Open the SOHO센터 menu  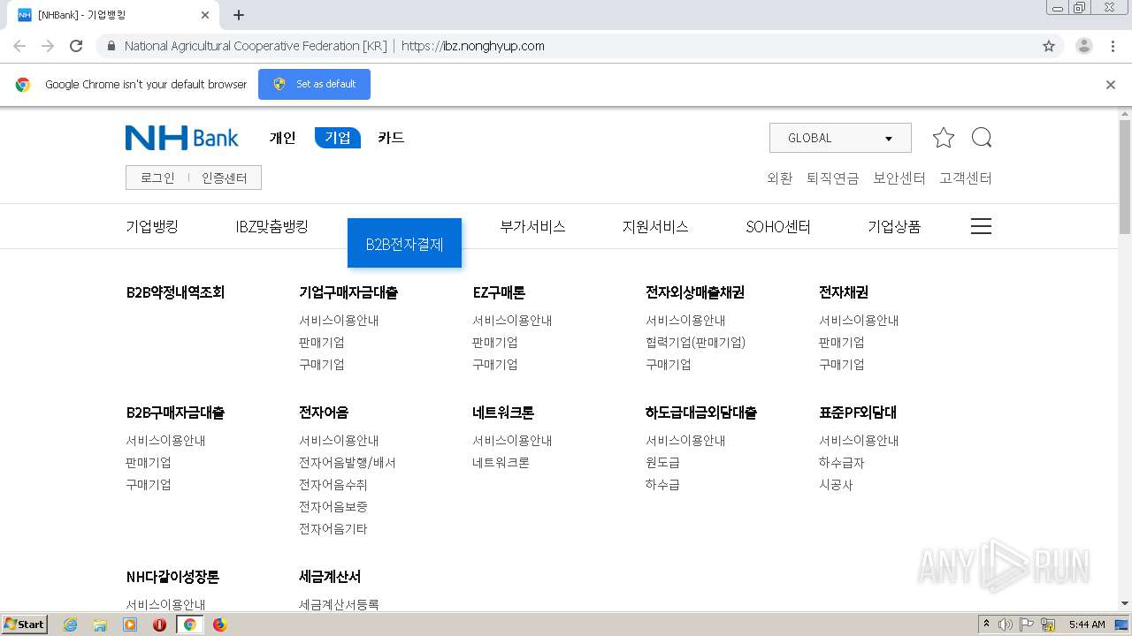tap(778, 226)
